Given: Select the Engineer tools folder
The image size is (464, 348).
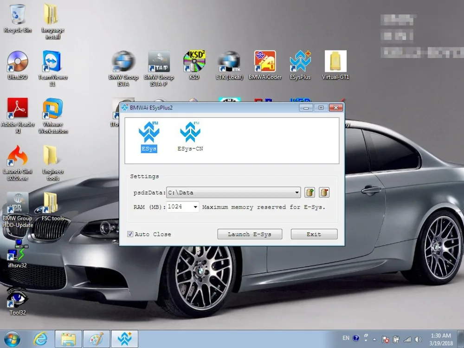Looking at the screenshot, I should (x=53, y=163).
